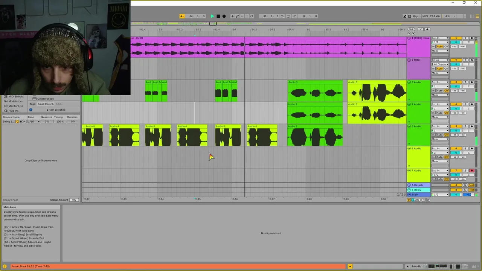Click Capture MIDI icon in transport
Viewport: 482px width, 271px height.
247,16
